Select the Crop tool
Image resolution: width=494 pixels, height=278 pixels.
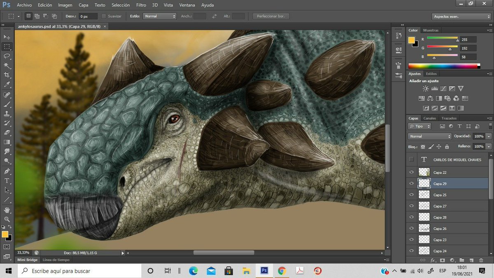(7, 75)
